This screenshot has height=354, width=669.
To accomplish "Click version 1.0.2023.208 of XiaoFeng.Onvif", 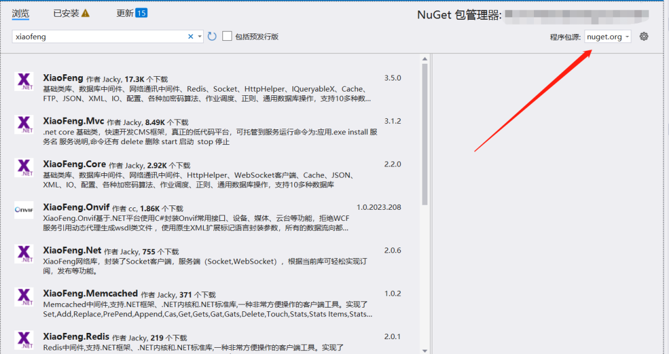I will pos(379,207).
